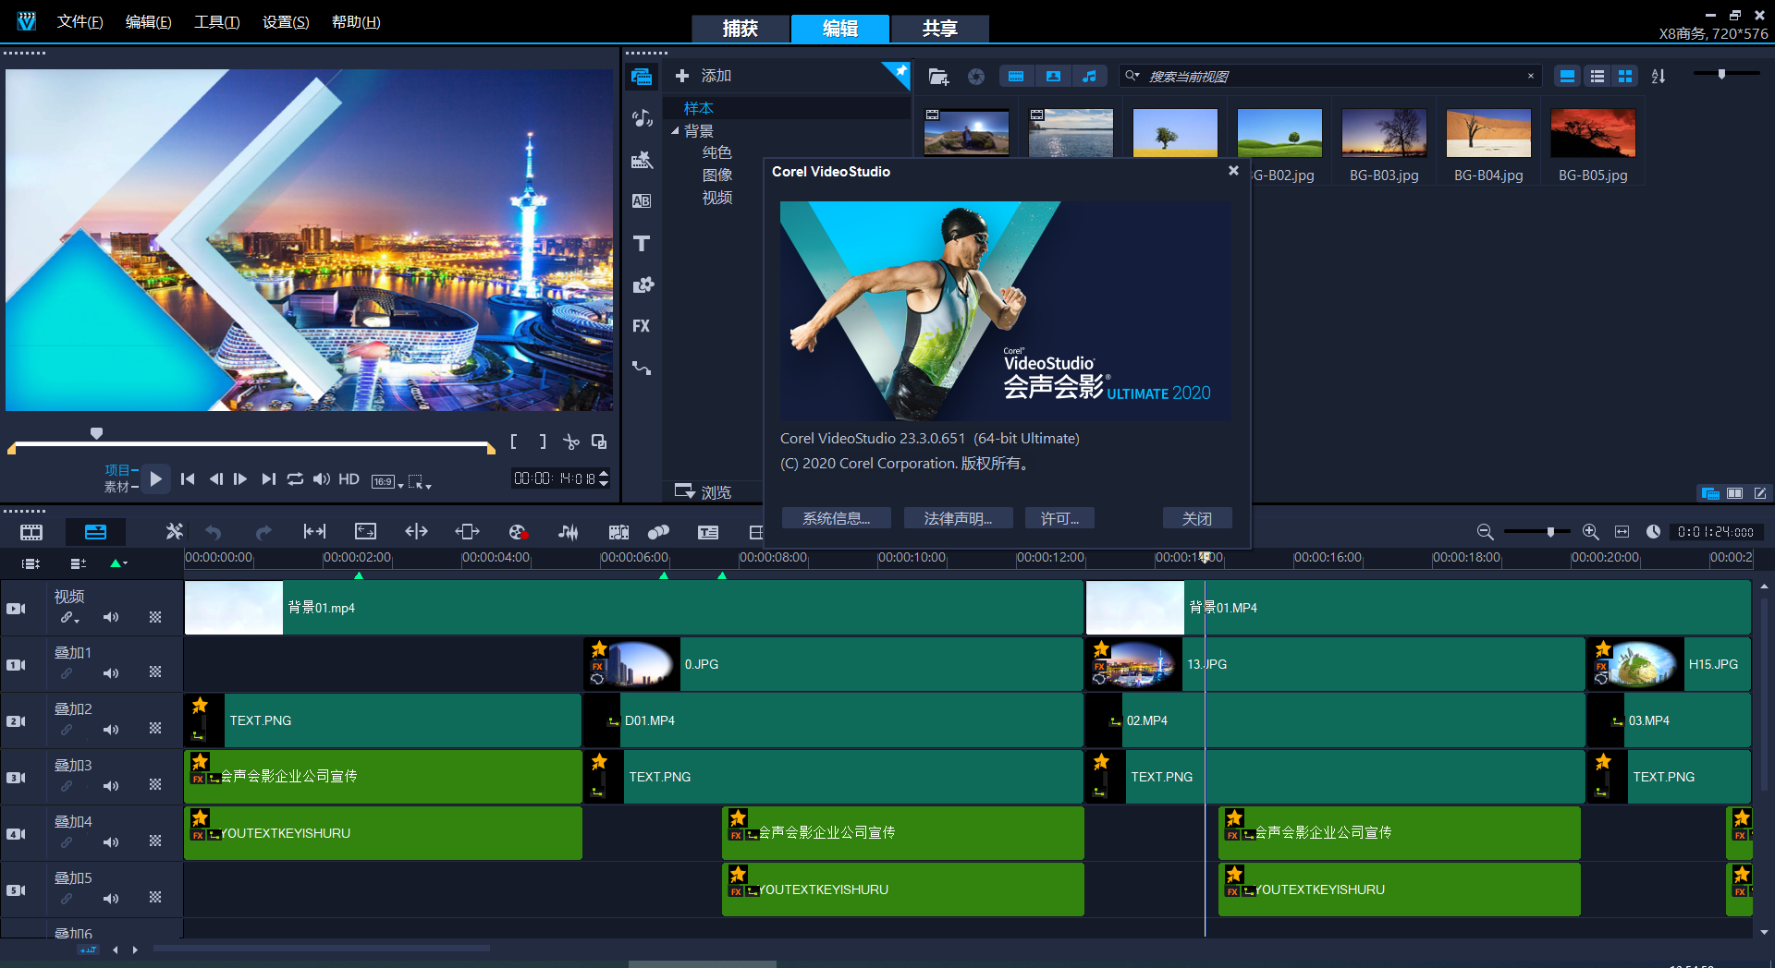
Task: Open the 浏览 browse button
Action: 703,491
